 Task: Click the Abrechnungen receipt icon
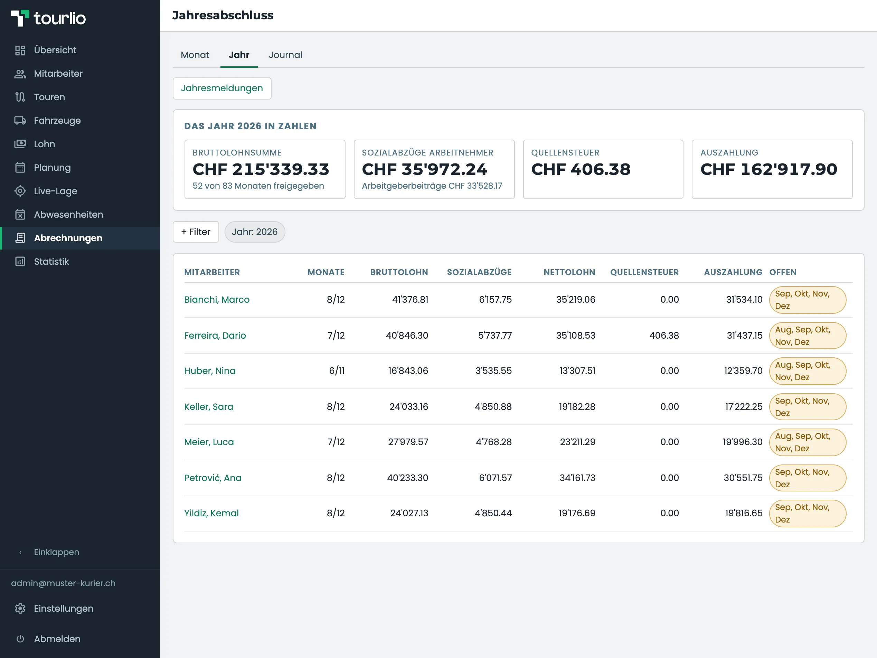click(20, 238)
